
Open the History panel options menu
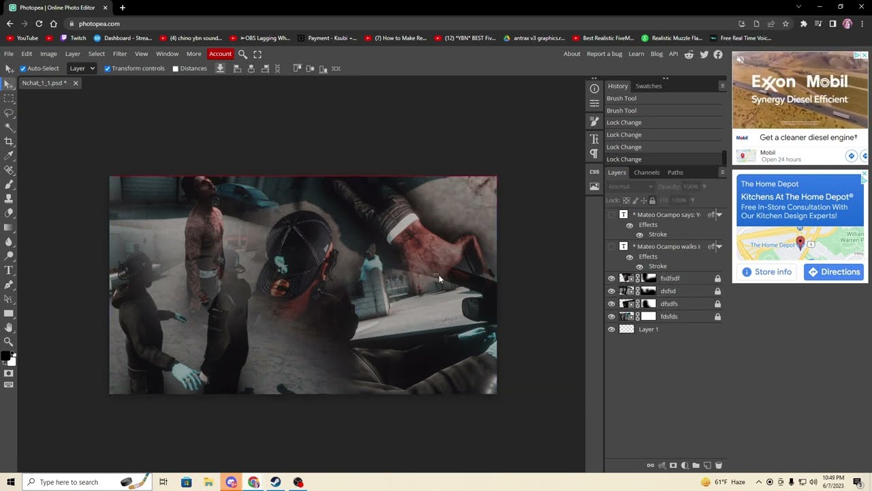722,86
